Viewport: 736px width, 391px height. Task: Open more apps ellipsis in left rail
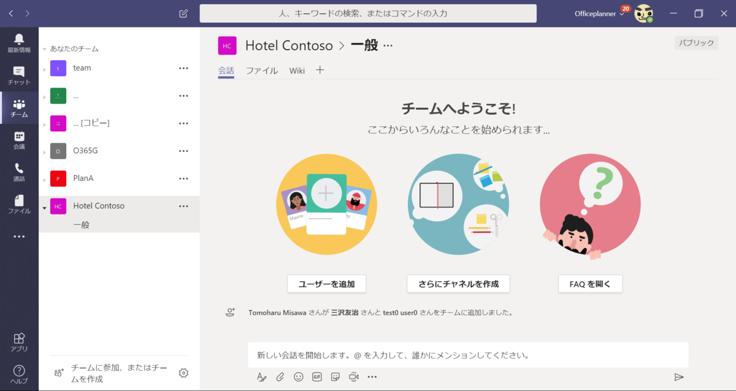pyautogui.click(x=19, y=237)
